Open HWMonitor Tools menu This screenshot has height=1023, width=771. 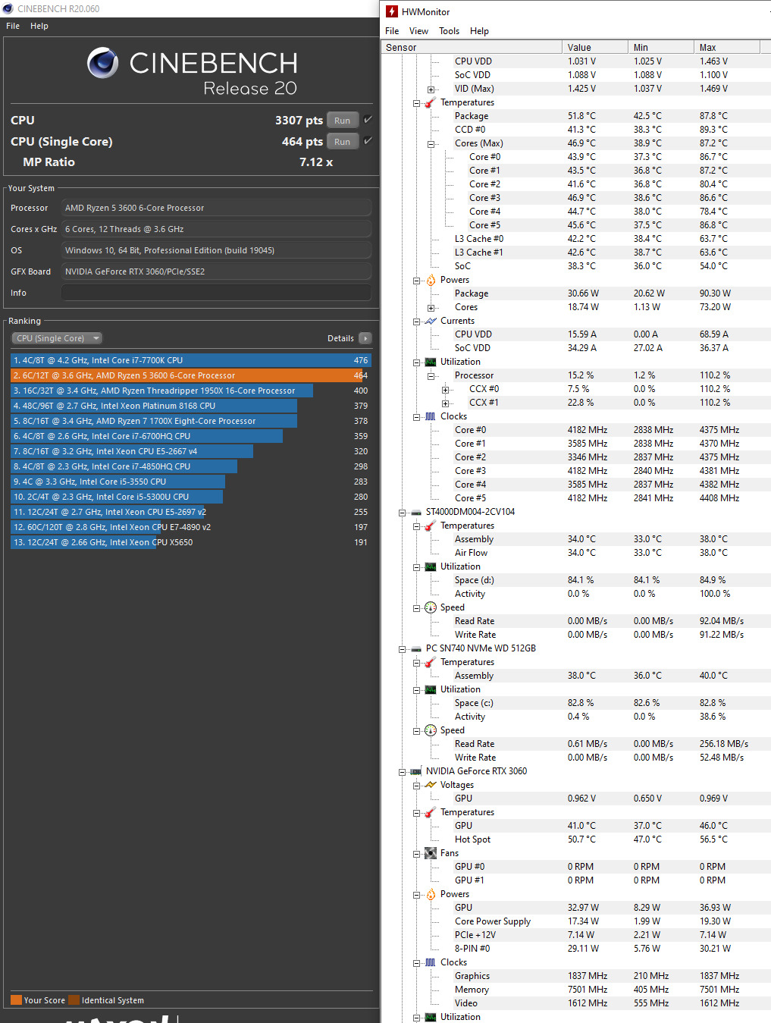[449, 31]
